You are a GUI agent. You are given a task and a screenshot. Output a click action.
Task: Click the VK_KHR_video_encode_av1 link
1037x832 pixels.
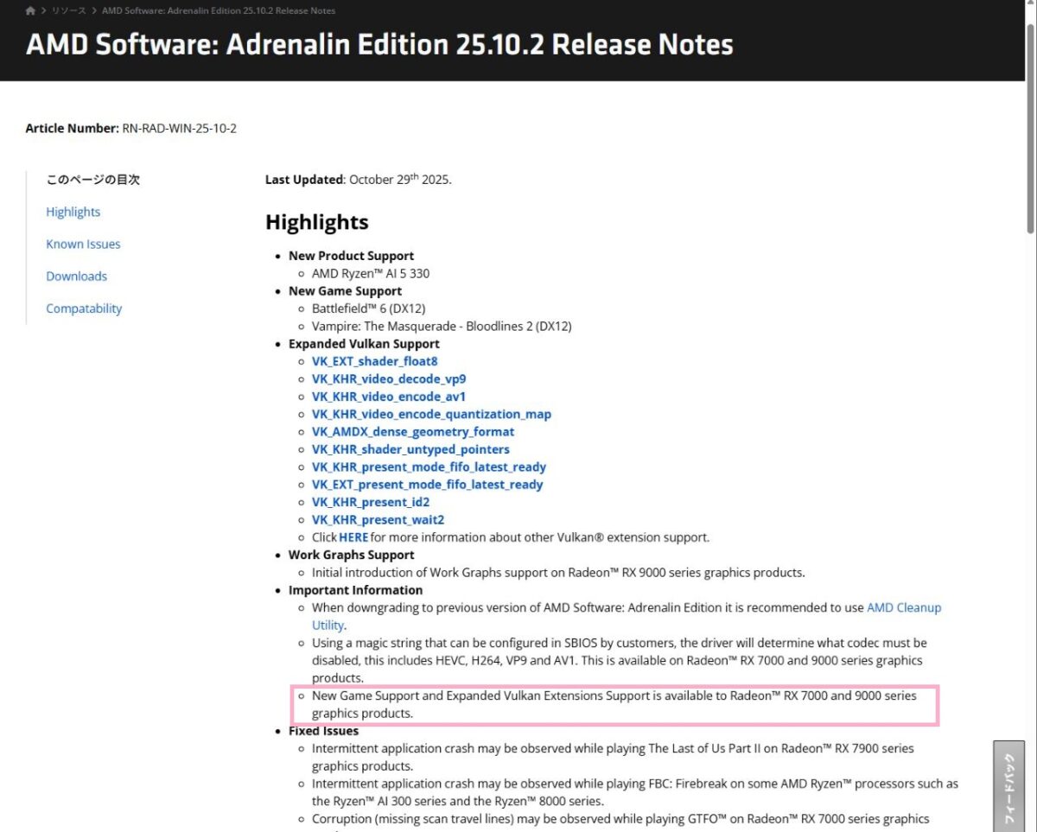[388, 397]
